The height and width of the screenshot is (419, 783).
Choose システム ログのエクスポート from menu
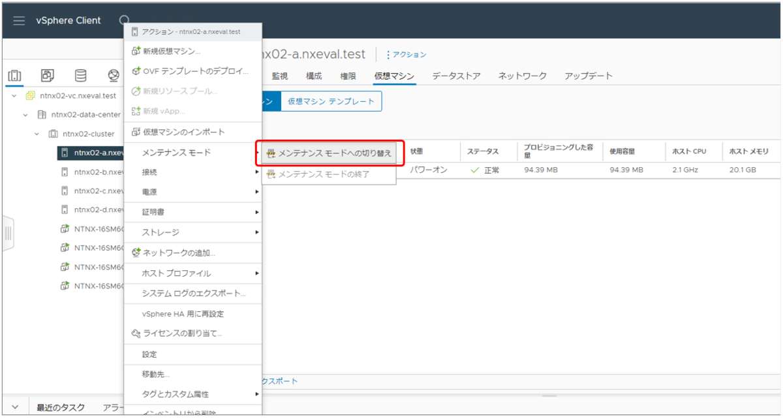point(193,293)
